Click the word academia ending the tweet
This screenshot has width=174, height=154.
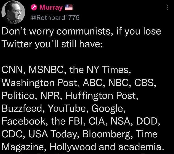139,147
